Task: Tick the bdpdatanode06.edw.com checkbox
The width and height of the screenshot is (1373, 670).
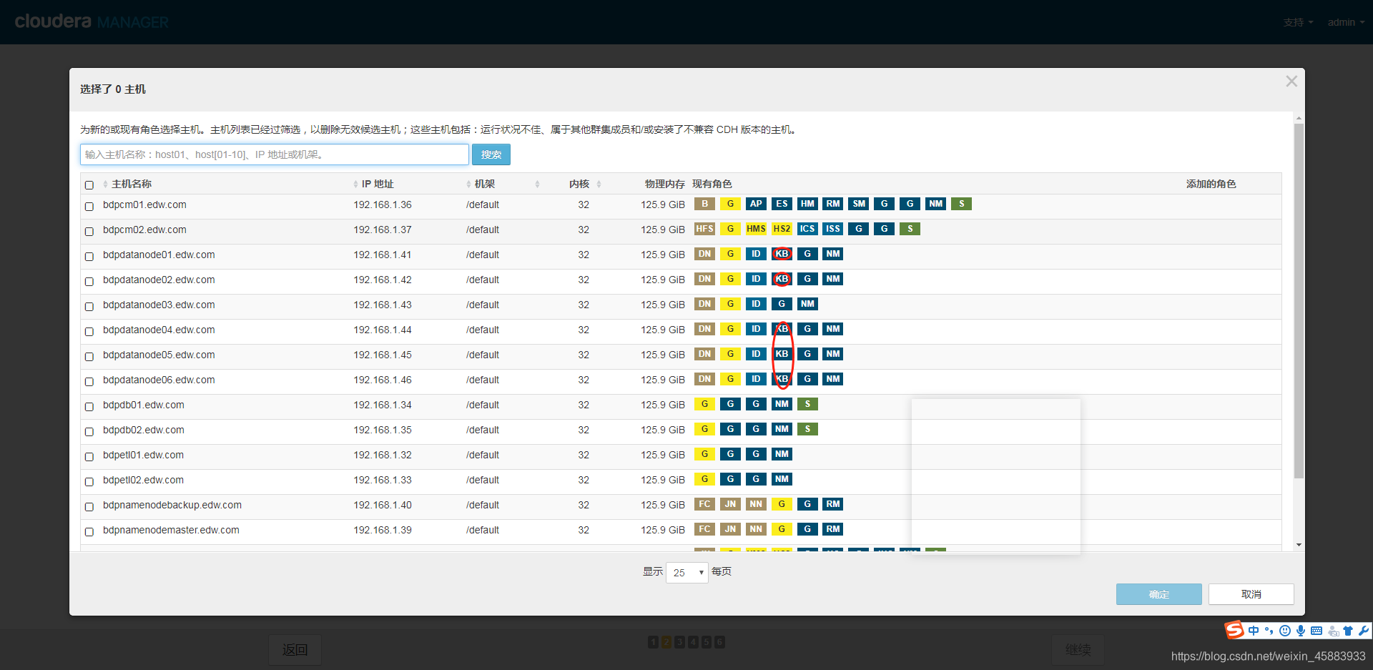Action: [x=89, y=381]
